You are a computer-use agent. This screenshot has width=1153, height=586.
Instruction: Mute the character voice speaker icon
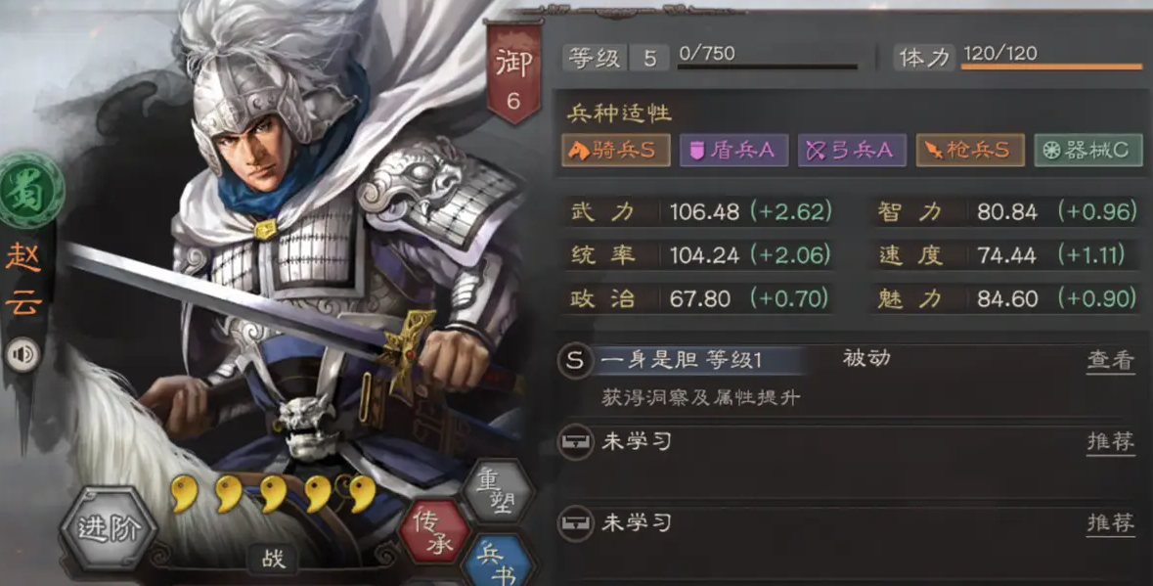23,354
